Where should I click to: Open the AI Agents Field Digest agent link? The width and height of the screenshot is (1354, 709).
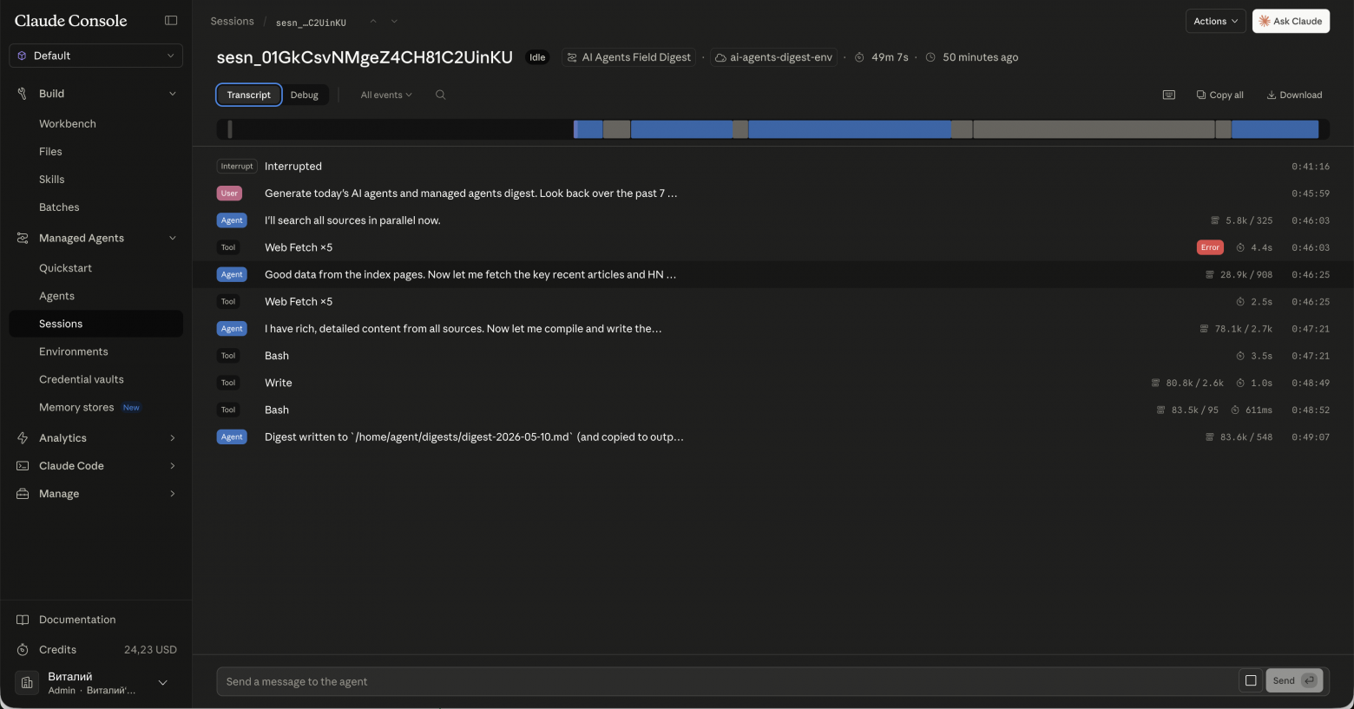(x=628, y=57)
